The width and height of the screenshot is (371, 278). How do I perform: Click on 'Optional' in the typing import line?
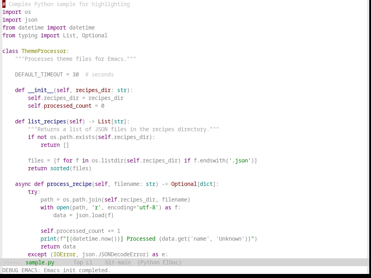click(x=94, y=35)
